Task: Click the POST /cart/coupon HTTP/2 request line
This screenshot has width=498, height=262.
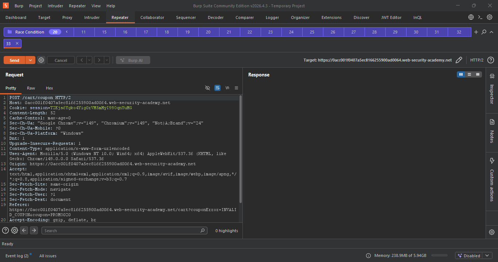Action: 40,98
